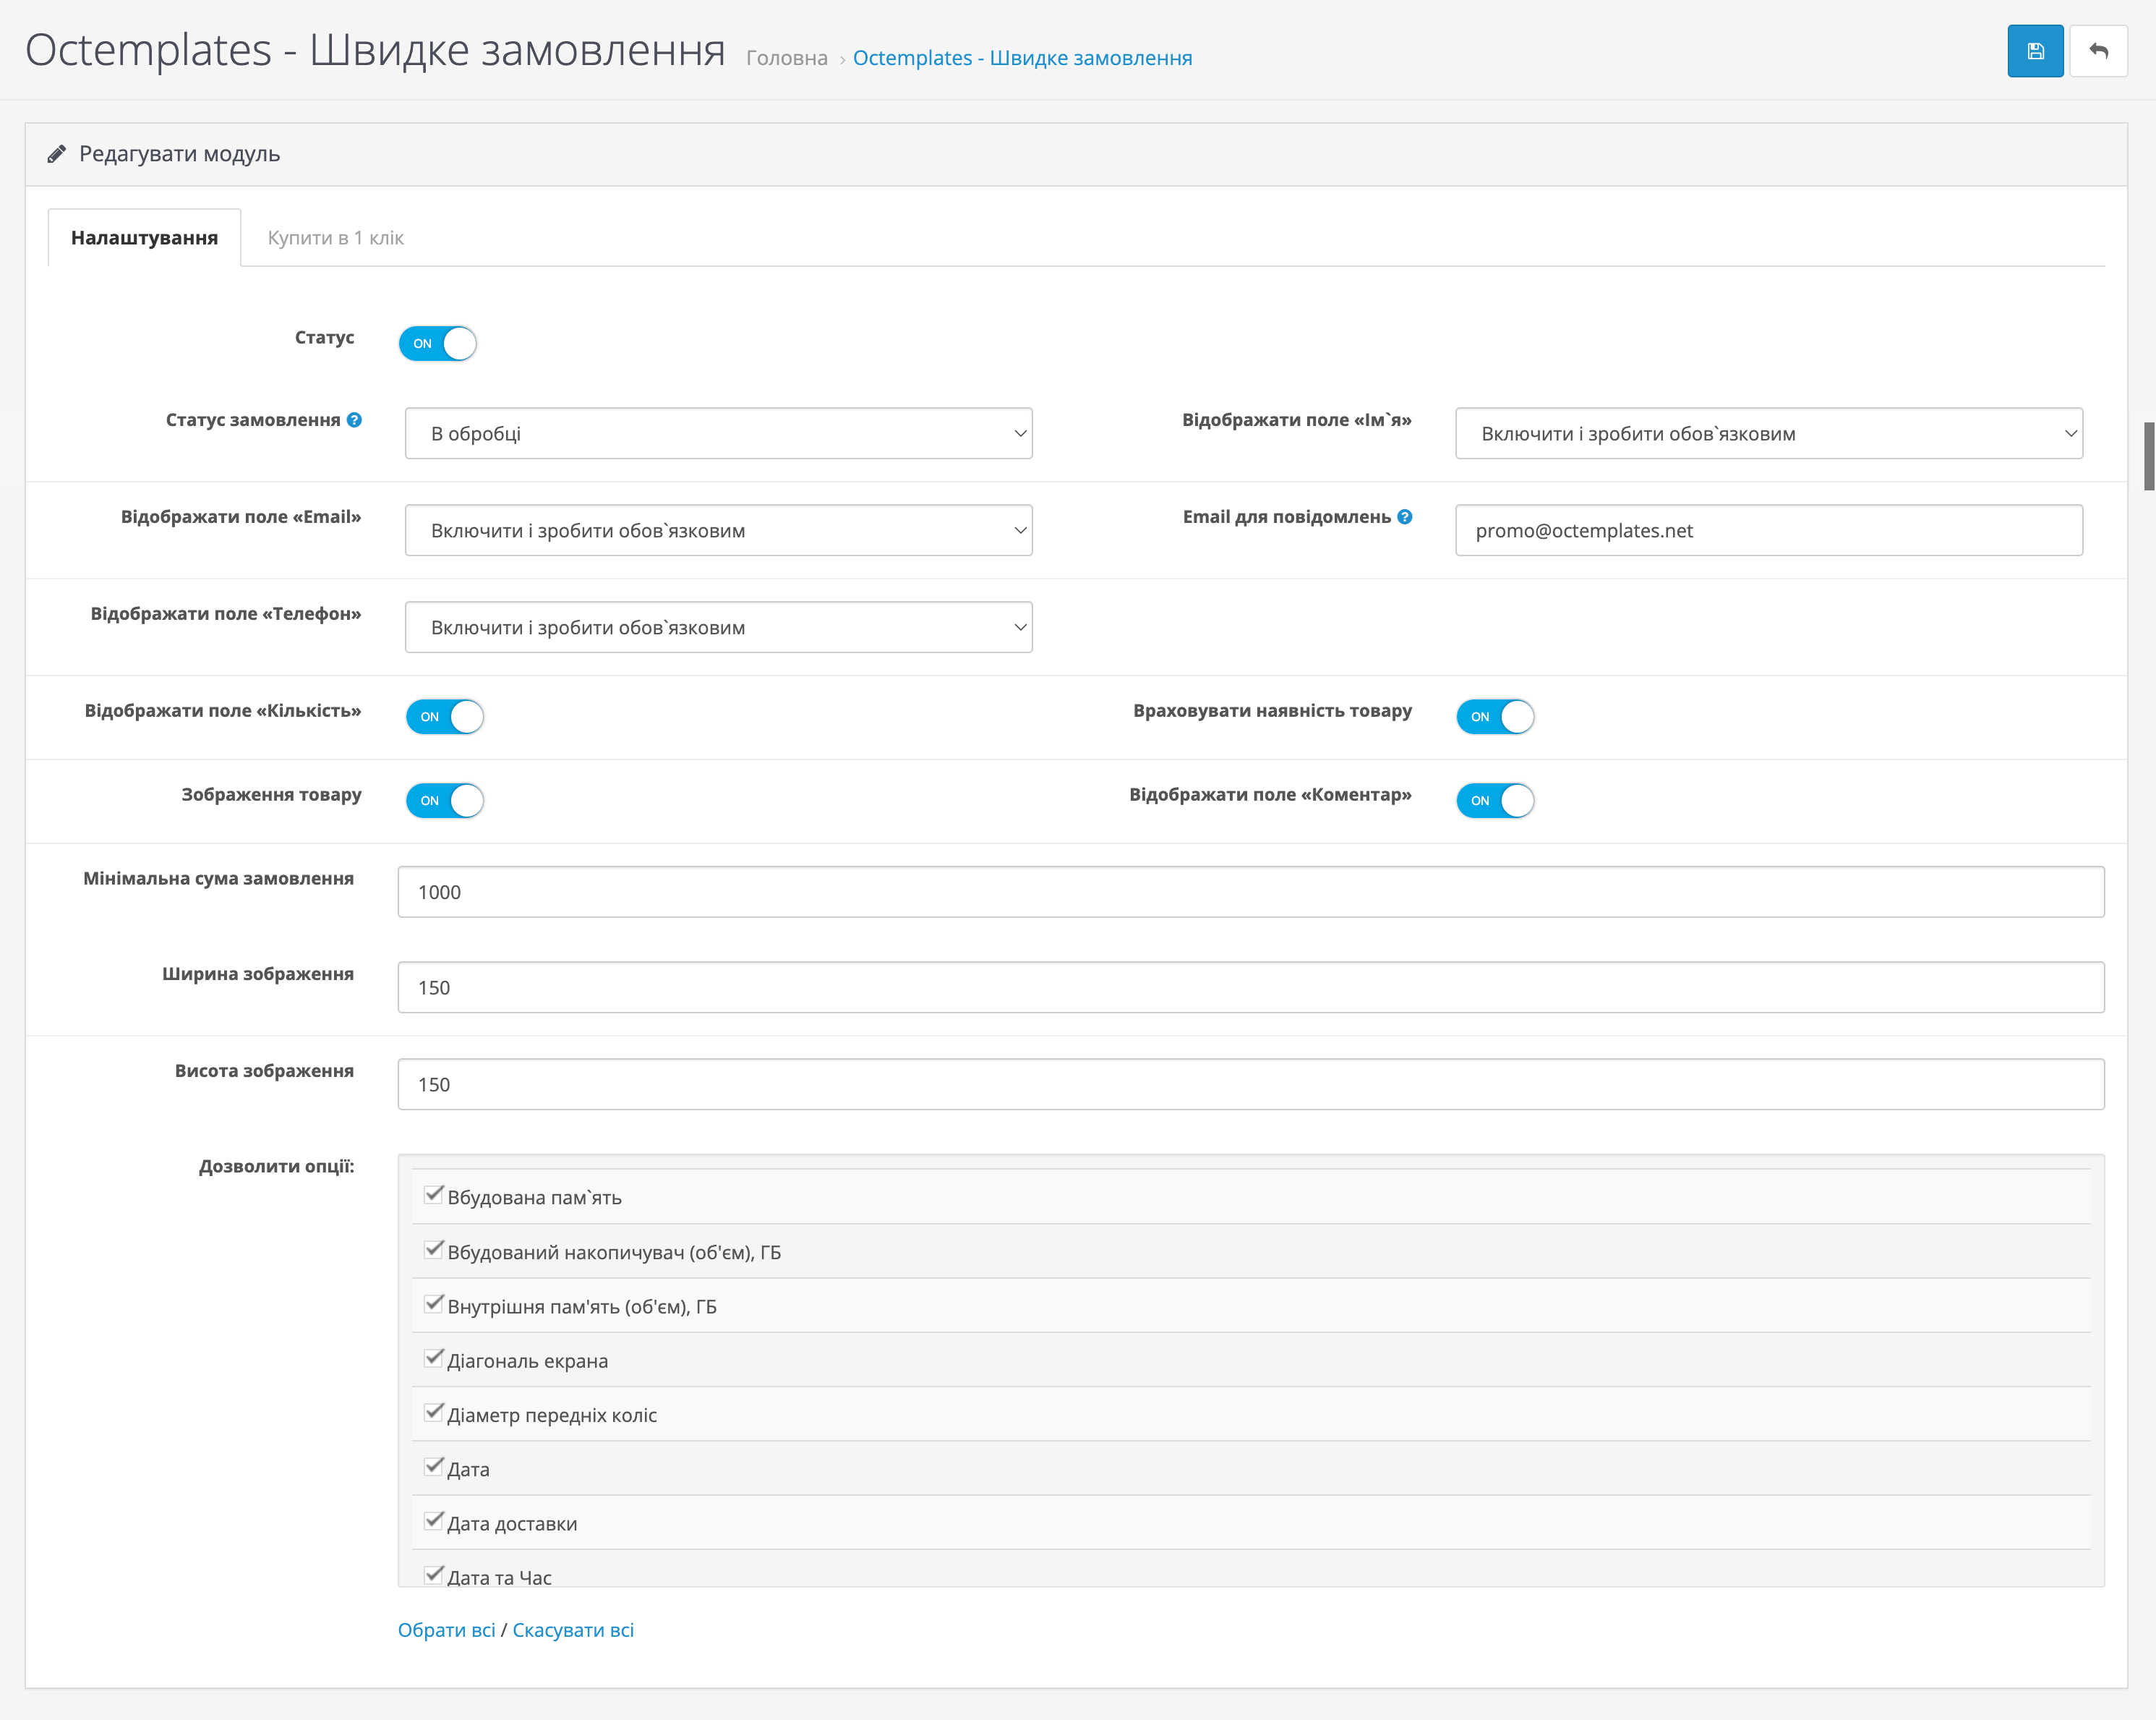Uncheck the Вбудована пам`ять checkbox
Screen dimensions: 2156x1720
[x=433, y=1195]
